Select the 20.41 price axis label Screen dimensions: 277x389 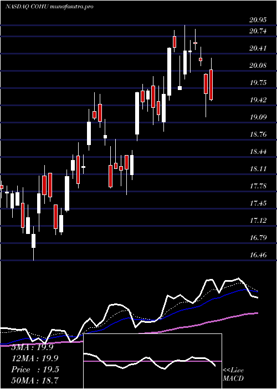pyautogui.click(x=258, y=48)
